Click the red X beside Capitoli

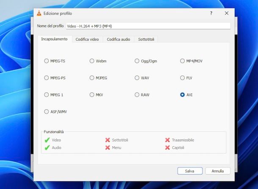pyautogui.click(x=167, y=147)
